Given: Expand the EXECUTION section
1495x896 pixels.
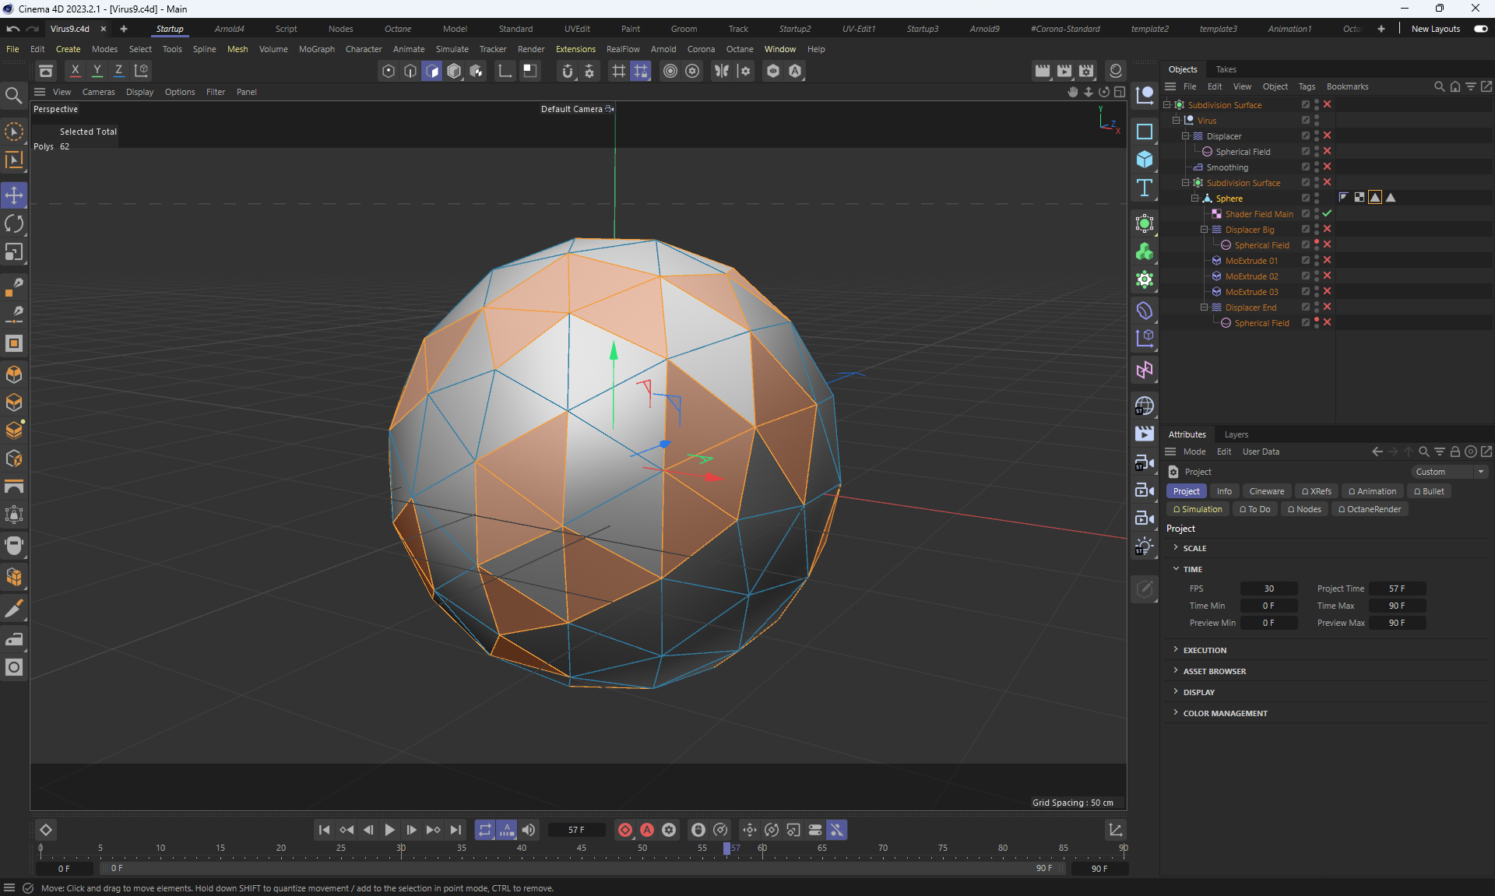Looking at the screenshot, I should coord(1204,650).
